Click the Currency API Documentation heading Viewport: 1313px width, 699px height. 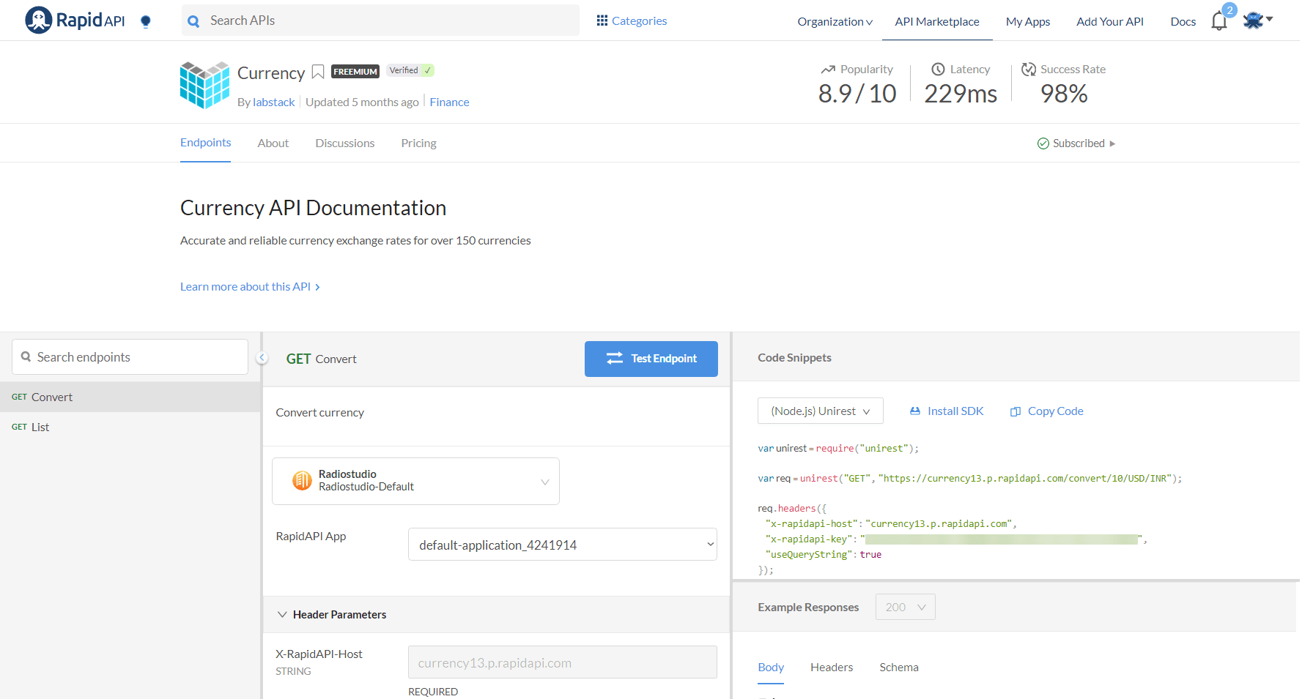[x=313, y=208]
